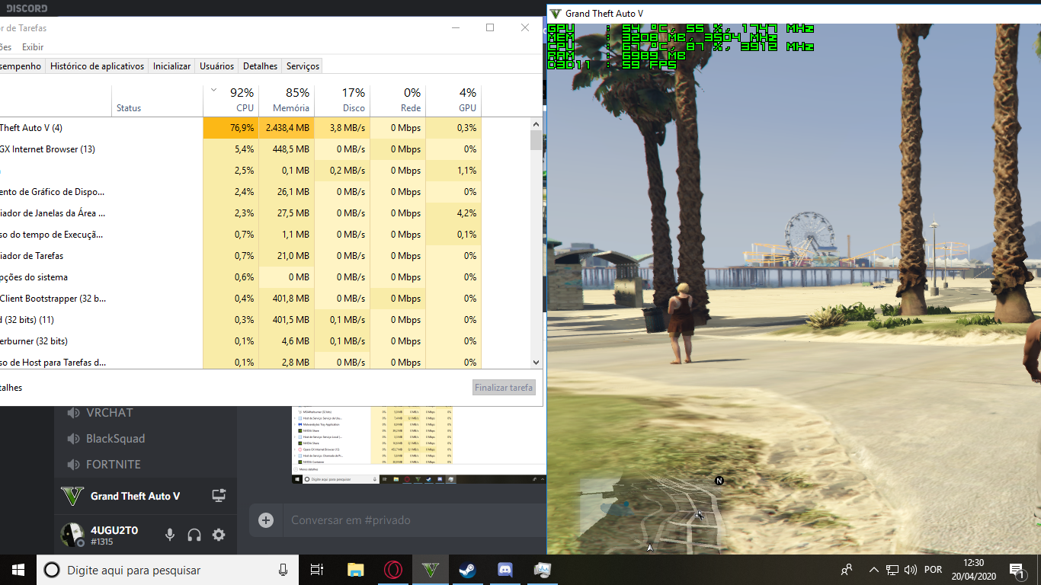Viewport: 1041px width, 585px height.
Task: Open the clock showing 12:30 20/04/2020
Action: 973,570
